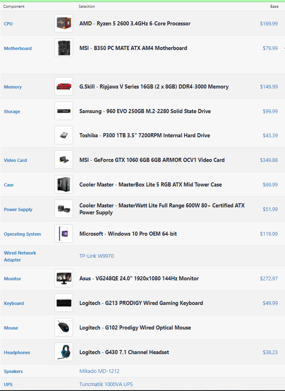Viewport: 285px width, 391px height.
Task: Select the $349.88 video card price
Action: pos(269,160)
